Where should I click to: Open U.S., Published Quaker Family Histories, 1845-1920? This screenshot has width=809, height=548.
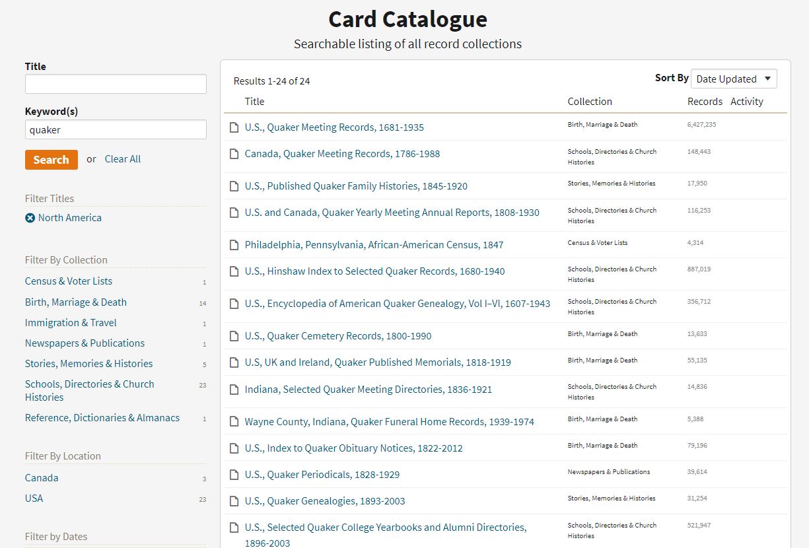(355, 186)
